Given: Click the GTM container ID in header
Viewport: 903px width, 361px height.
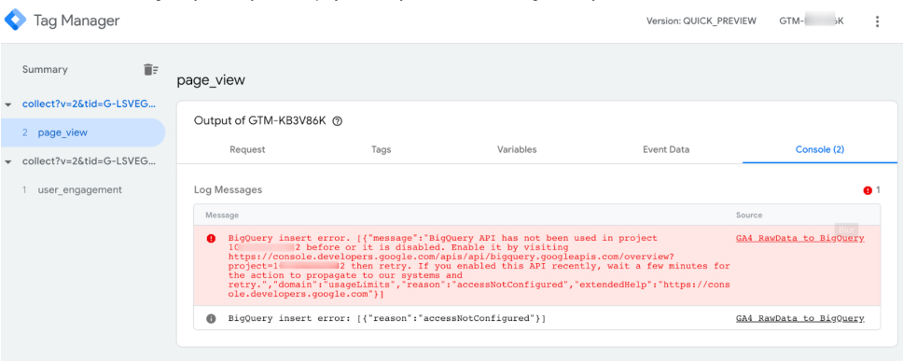Looking at the screenshot, I should click(x=812, y=21).
